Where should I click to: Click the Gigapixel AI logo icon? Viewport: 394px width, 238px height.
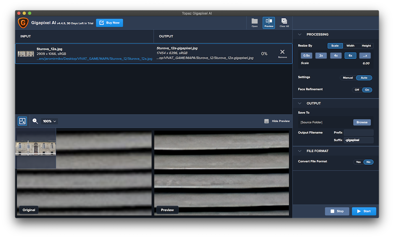[23, 23]
